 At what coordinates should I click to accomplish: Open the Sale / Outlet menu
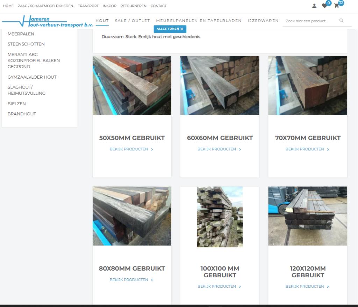[132, 21]
